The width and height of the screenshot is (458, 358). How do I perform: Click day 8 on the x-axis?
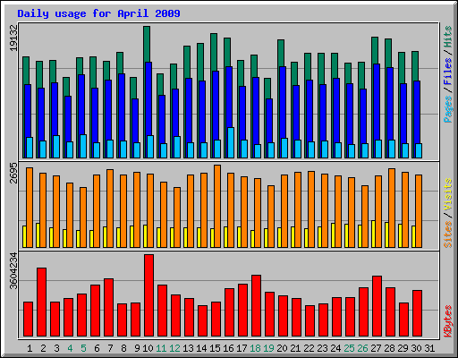pyautogui.click(x=123, y=348)
